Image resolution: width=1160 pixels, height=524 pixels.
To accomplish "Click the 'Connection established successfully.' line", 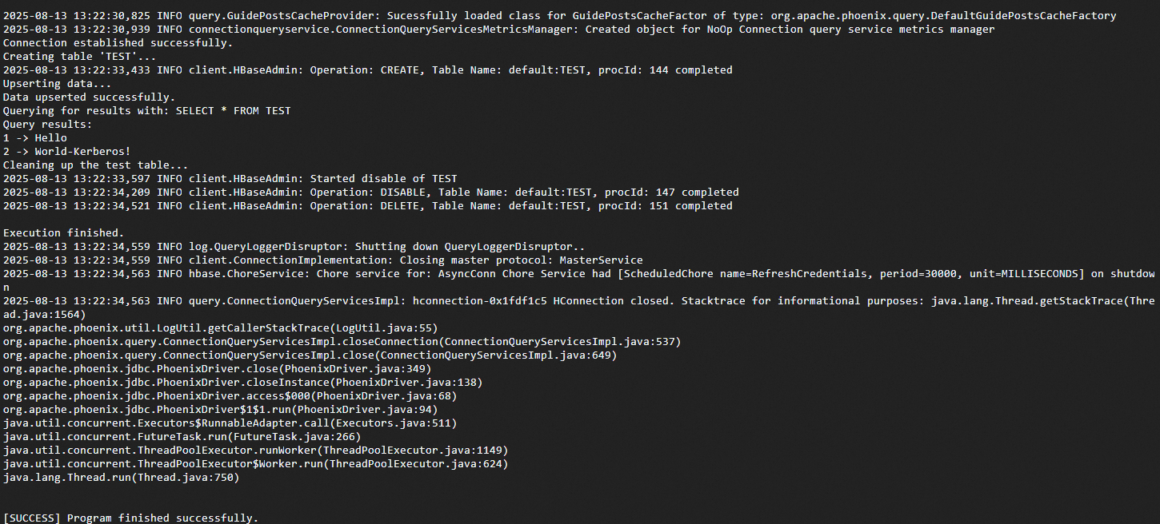I will click(118, 43).
